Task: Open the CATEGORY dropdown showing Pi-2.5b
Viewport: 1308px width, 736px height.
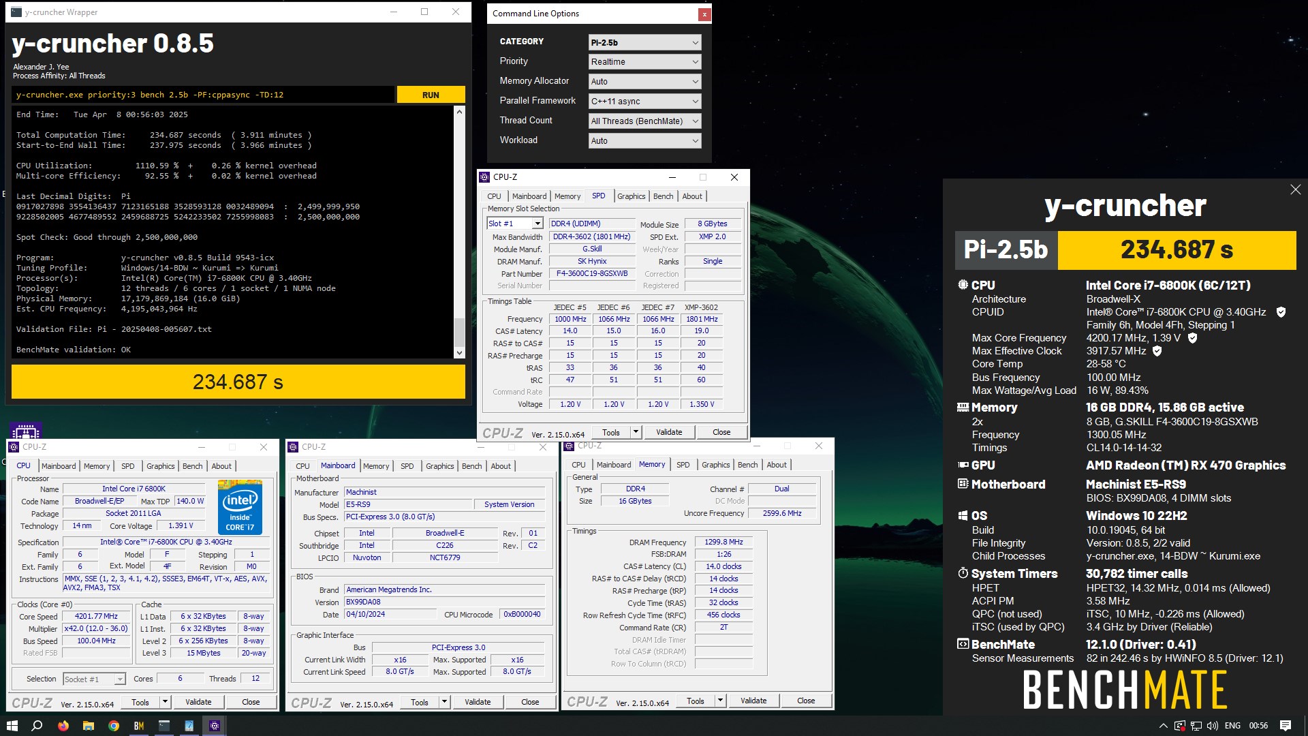Action: click(644, 42)
